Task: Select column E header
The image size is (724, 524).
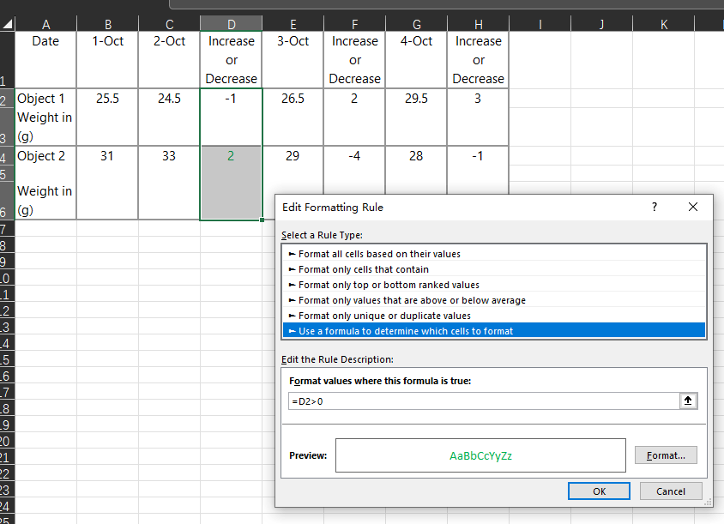Action: tap(293, 24)
